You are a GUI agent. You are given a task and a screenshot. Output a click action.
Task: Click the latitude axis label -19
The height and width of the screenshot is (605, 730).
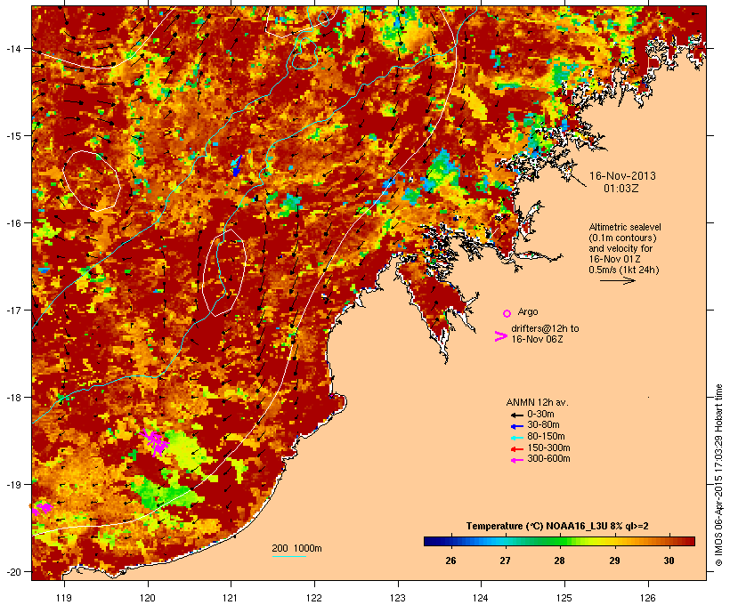click(13, 485)
